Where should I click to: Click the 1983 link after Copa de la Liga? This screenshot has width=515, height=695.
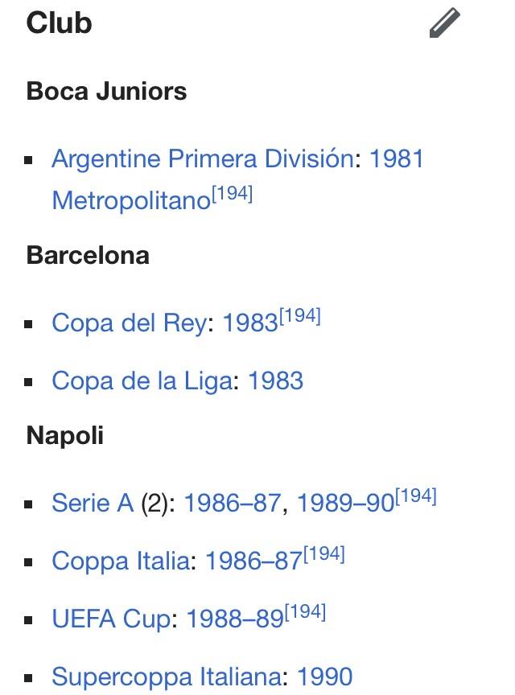tap(275, 380)
